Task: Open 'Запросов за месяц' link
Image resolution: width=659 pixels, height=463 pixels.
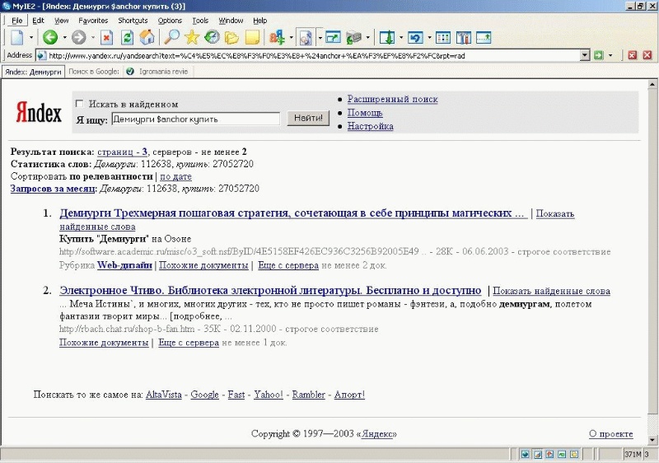Action: click(x=53, y=189)
